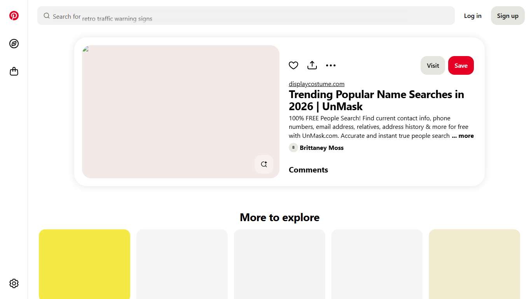Viewport: 531px width, 299px height.
Task: Select the Explore compass icon in sidebar
Action: pos(14,44)
